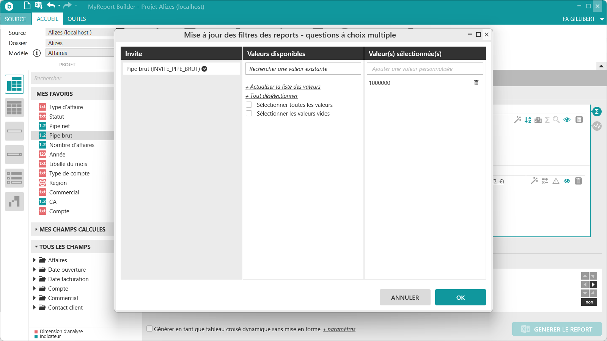The image size is (607, 341).
Task: Select the list report type icon
Action: pos(14,108)
